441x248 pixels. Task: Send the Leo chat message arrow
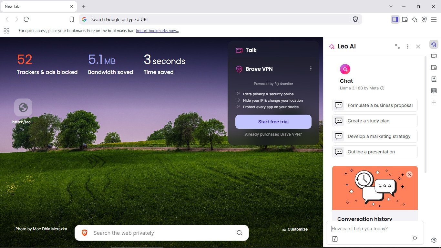tap(415, 238)
